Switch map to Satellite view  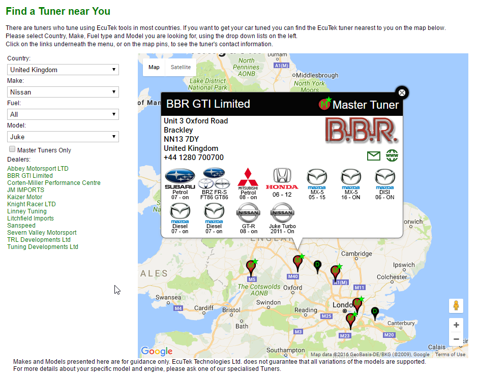(181, 67)
